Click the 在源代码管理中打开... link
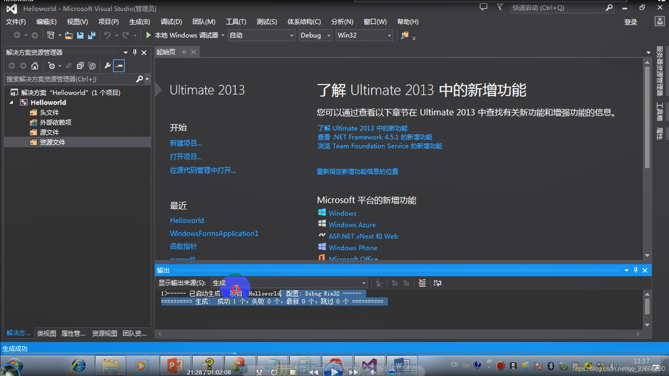This screenshot has width=669, height=376. click(202, 170)
